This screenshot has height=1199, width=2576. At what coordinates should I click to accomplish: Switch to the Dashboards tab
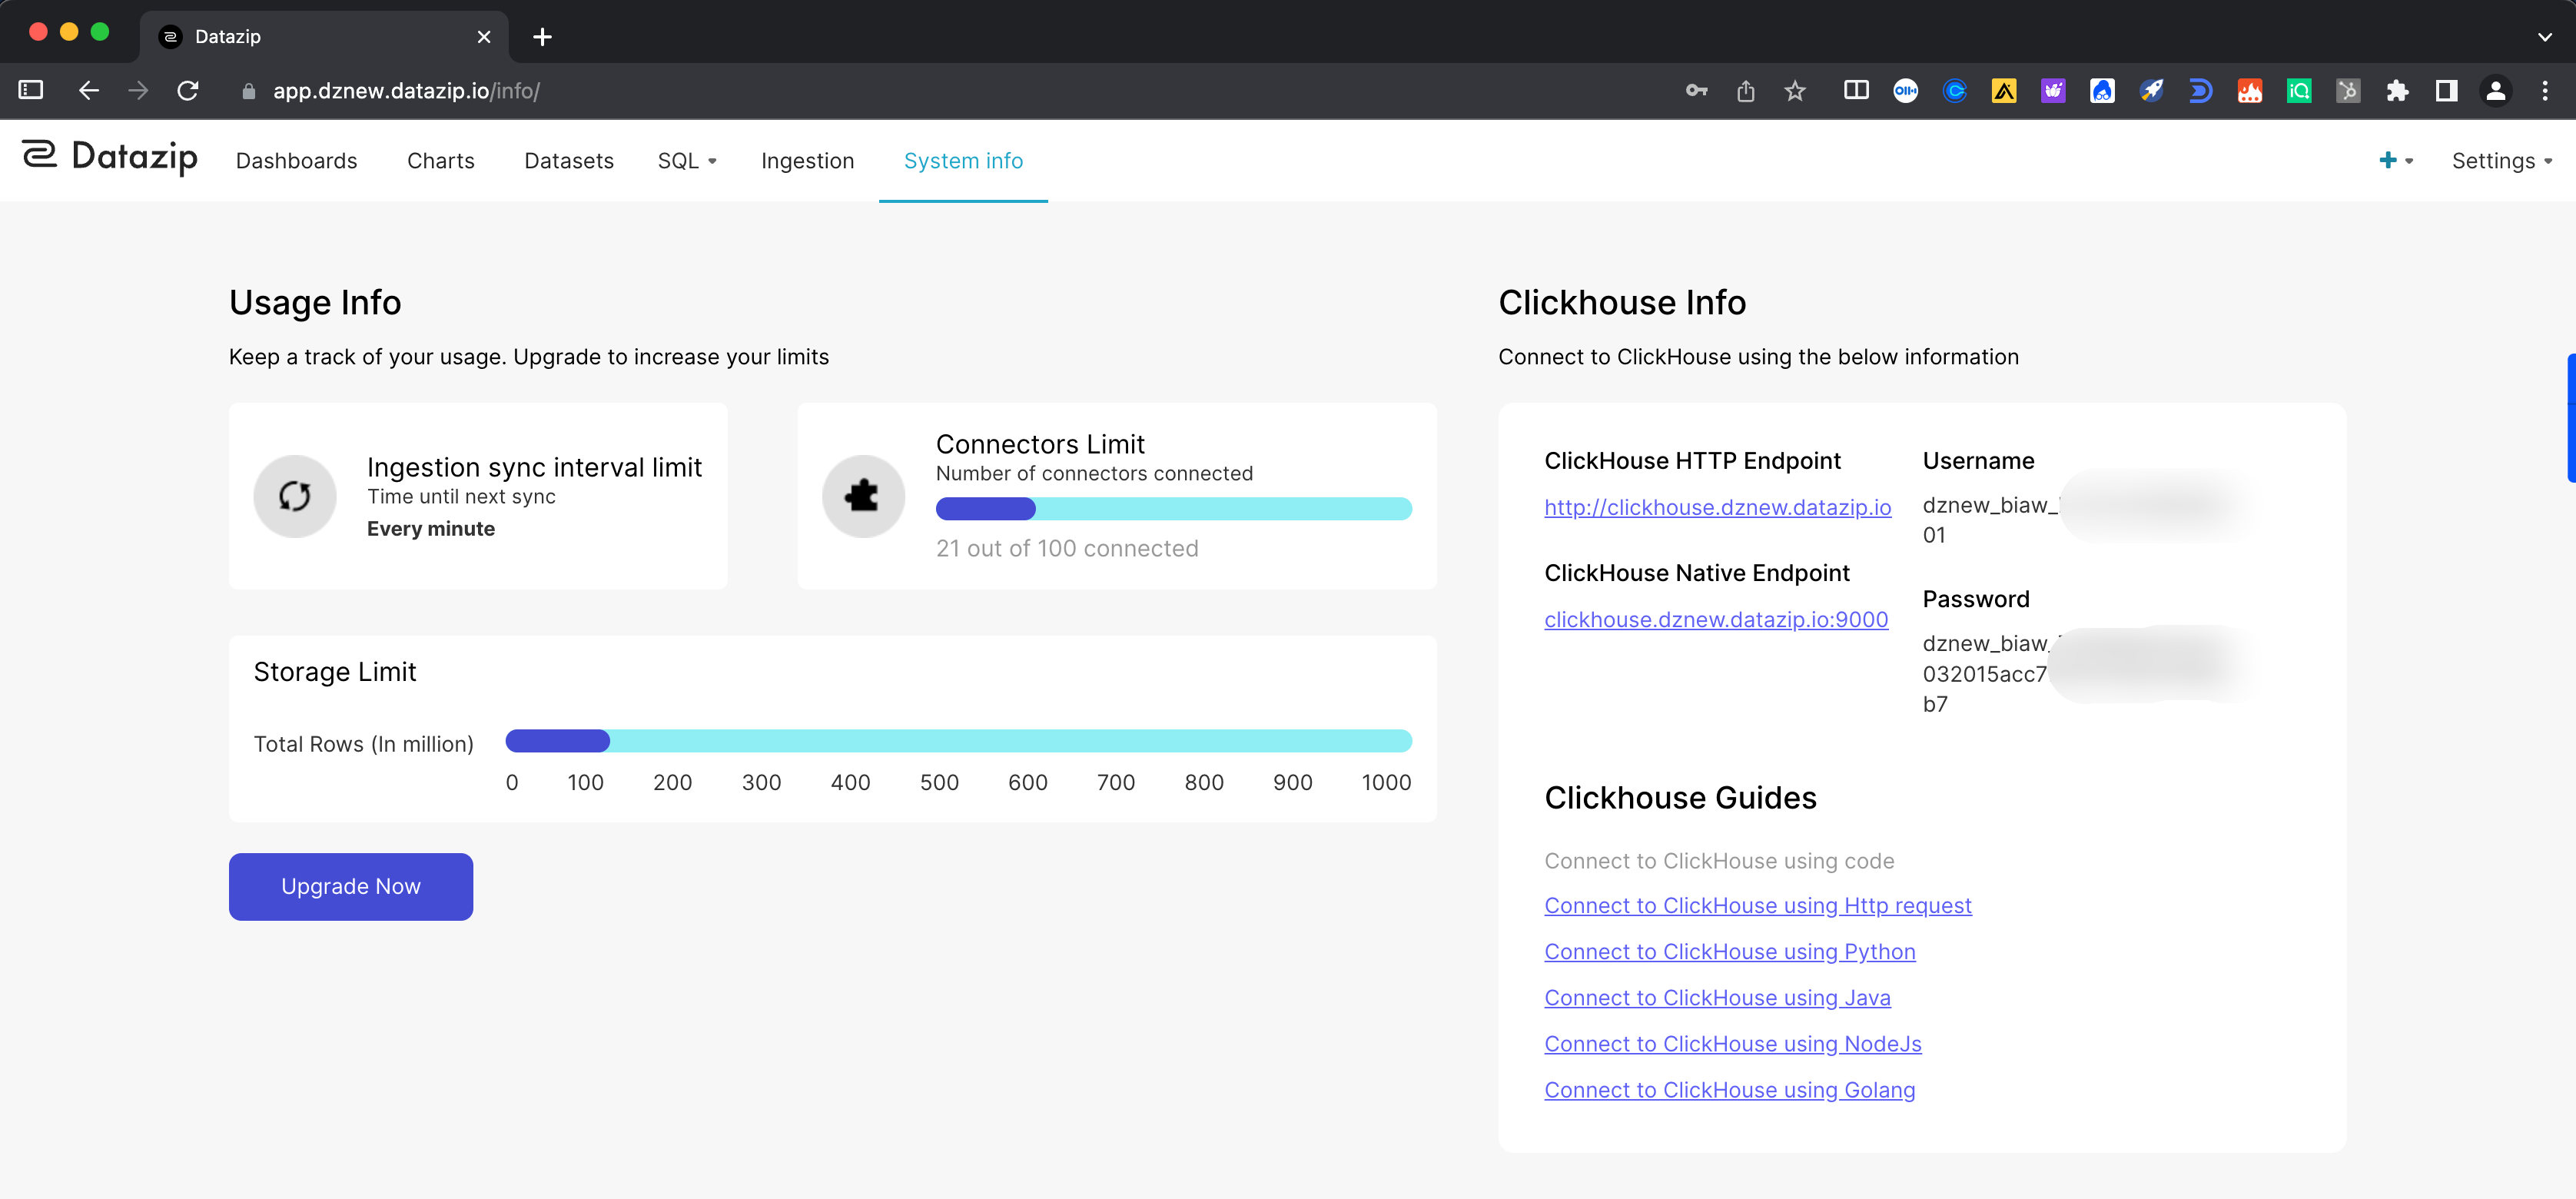[x=296, y=161]
